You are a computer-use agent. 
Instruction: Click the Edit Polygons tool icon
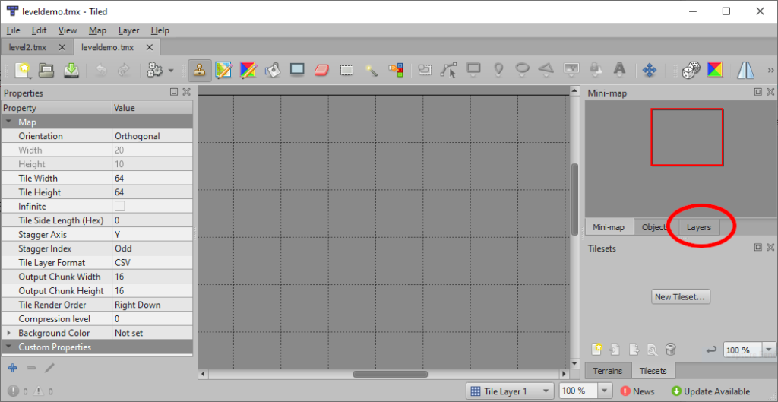(448, 71)
